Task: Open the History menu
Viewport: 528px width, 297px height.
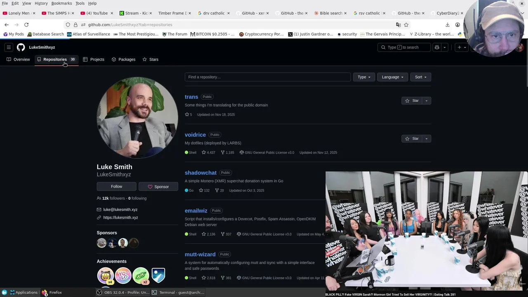Action: click(41, 3)
